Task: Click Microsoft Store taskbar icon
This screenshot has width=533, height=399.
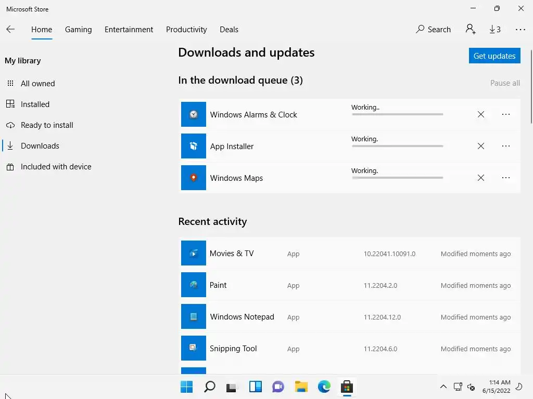Action: click(347, 387)
